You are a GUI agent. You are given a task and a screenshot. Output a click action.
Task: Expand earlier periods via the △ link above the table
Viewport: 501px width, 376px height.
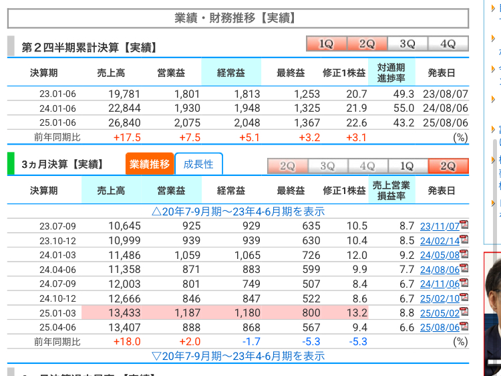[x=238, y=211]
